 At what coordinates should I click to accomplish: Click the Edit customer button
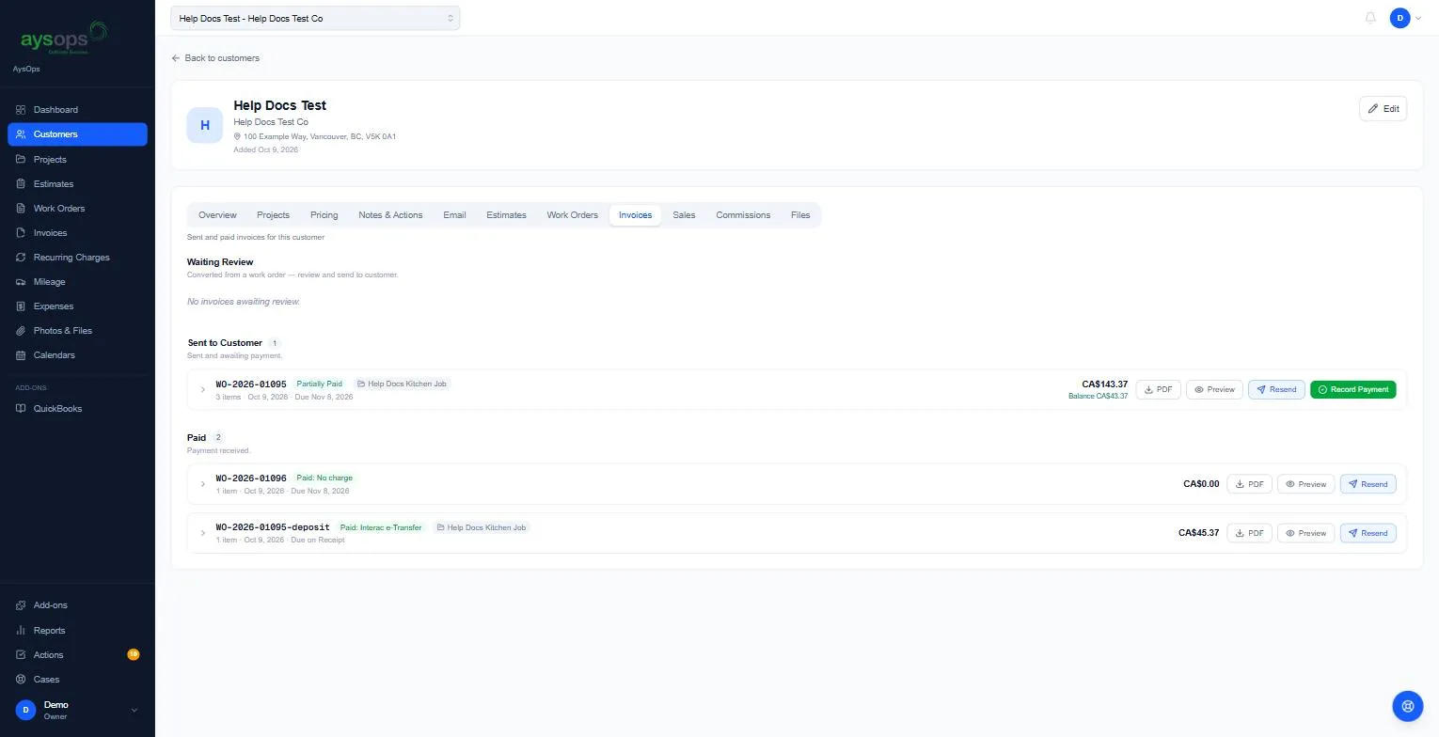pos(1383,109)
